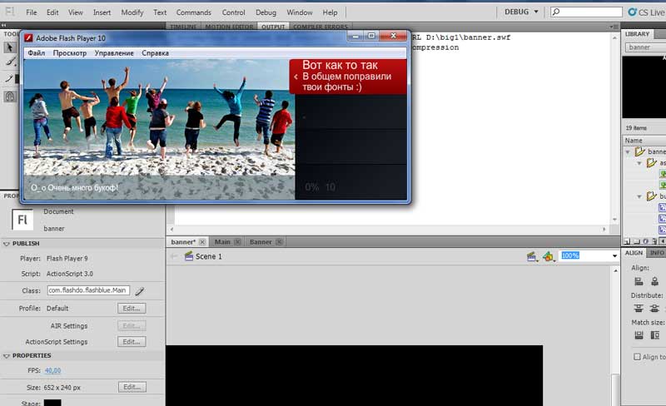
Task: Collapse the 'as' subfolder in Library
Action: [x=639, y=163]
